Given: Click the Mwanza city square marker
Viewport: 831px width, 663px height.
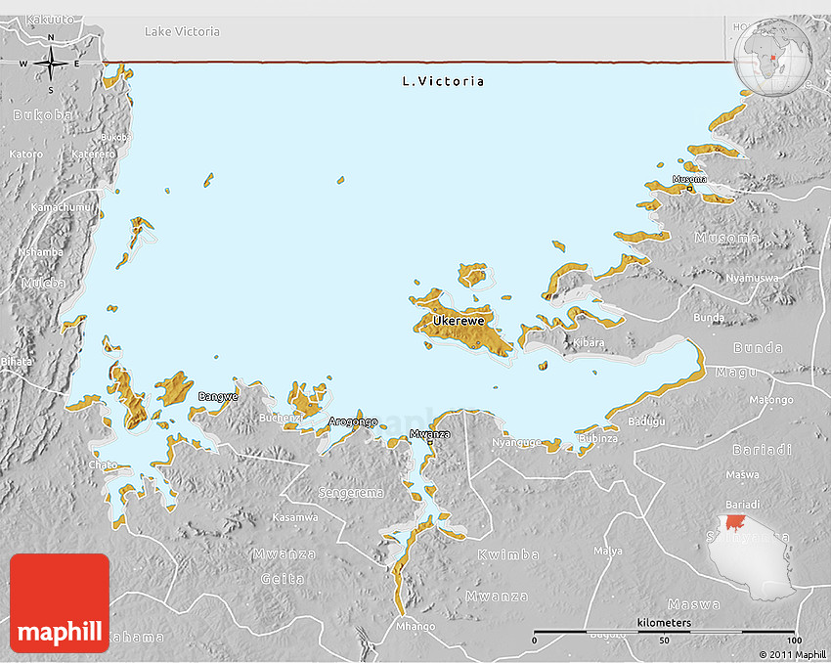Looking at the screenshot, I should (x=429, y=441).
